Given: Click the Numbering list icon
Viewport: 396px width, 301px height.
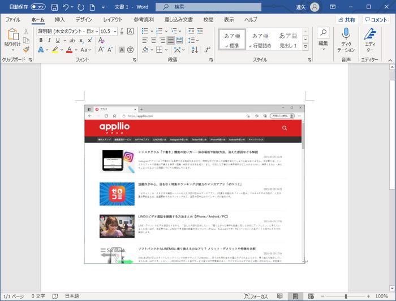Looking at the screenshot, I should pos(160,31).
